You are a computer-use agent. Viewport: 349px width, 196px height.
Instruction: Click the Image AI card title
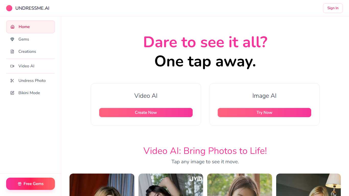tap(264, 96)
